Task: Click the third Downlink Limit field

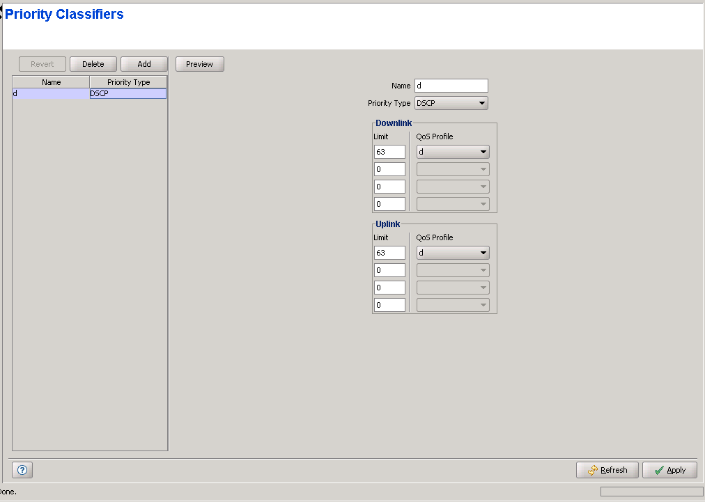Action: click(389, 187)
